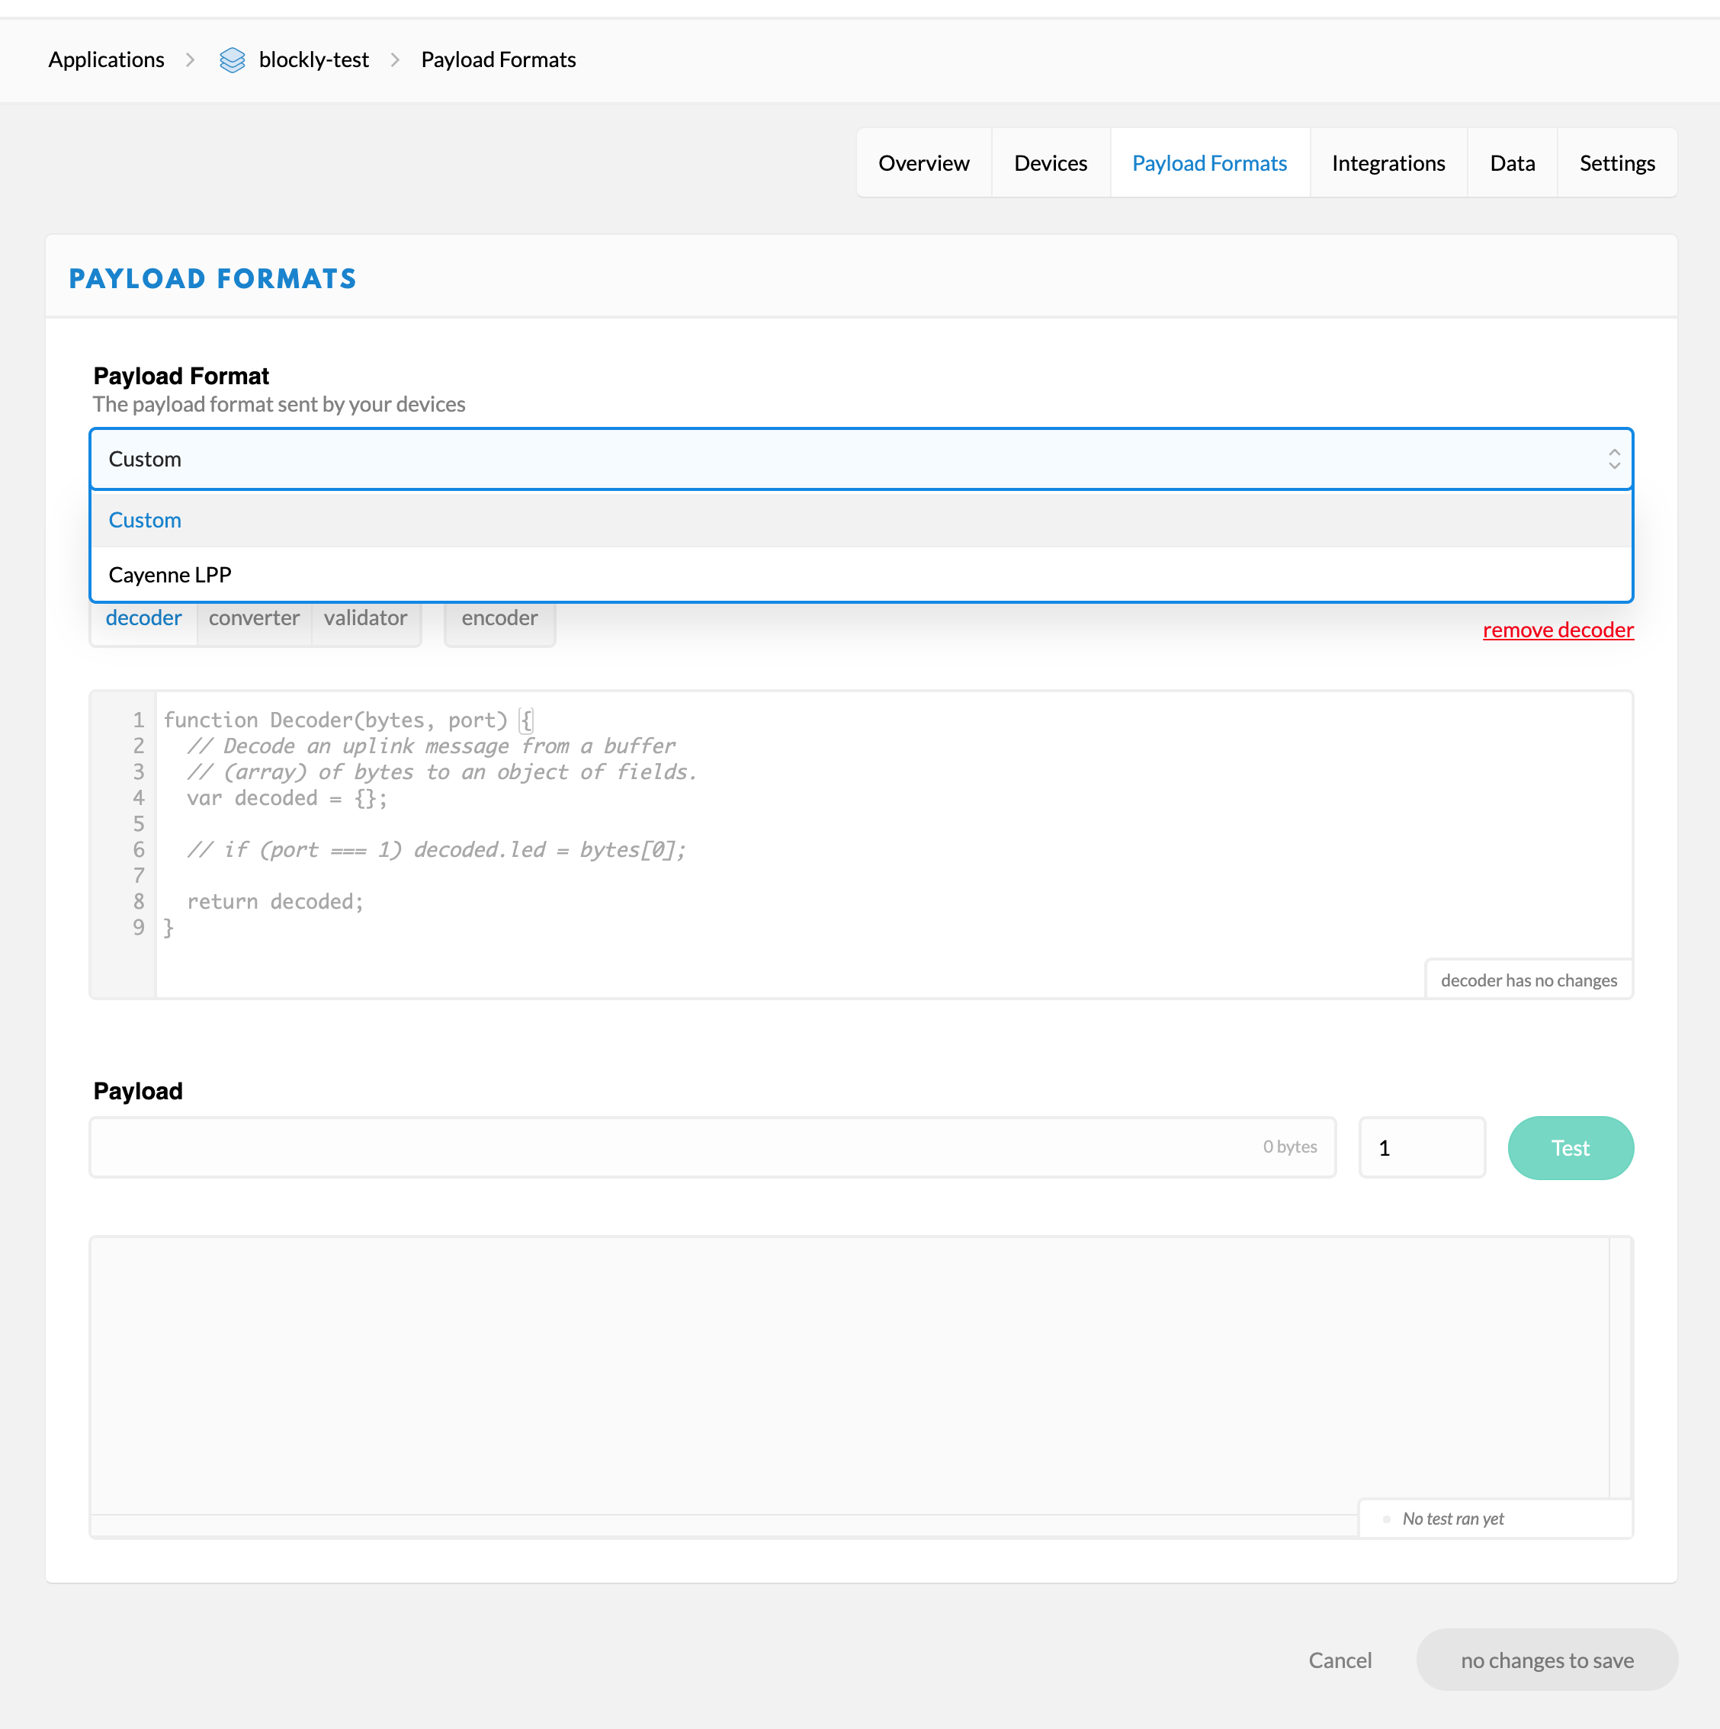Screen dimensions: 1720x1729
Task: Select the Cayenne LPP option
Action: click(170, 575)
